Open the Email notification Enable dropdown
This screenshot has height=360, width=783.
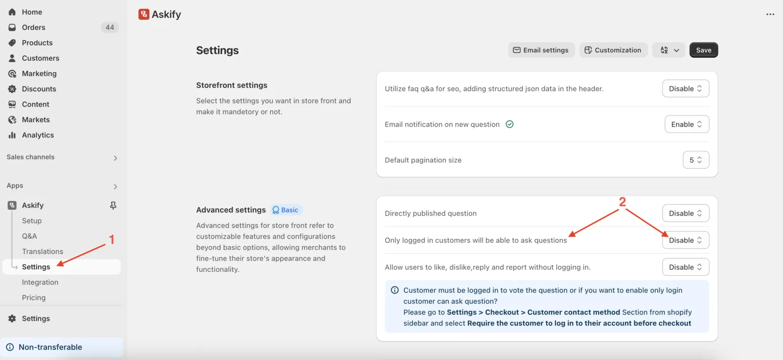[687, 124]
